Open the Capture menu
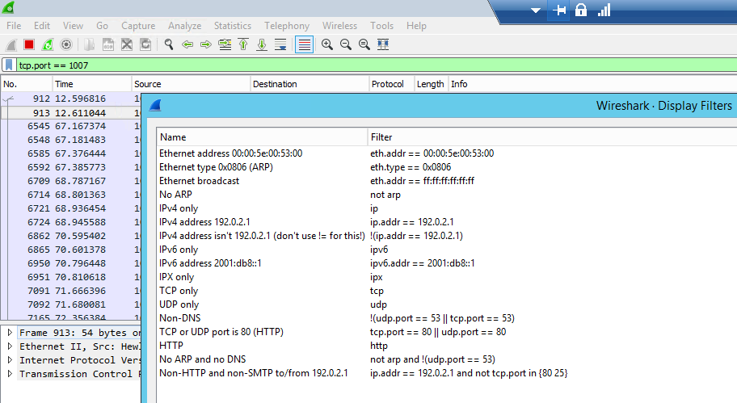This screenshot has width=737, height=403. 138,26
